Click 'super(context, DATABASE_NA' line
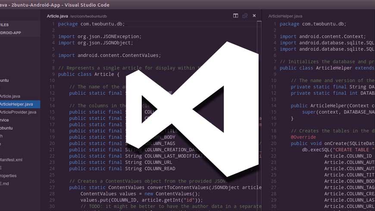Screen dimensions: 375x211 coord(338,112)
